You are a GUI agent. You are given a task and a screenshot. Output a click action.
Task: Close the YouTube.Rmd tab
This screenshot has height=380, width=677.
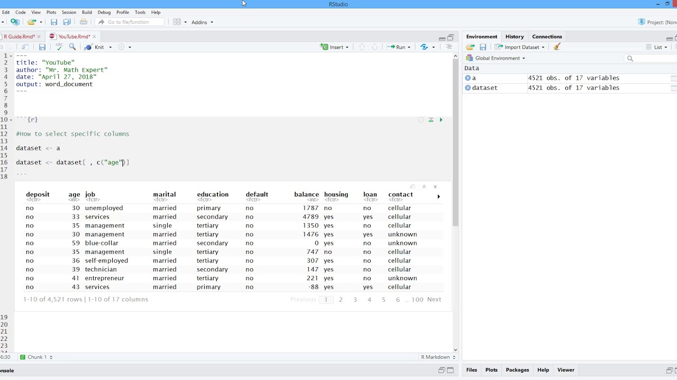[94, 36]
